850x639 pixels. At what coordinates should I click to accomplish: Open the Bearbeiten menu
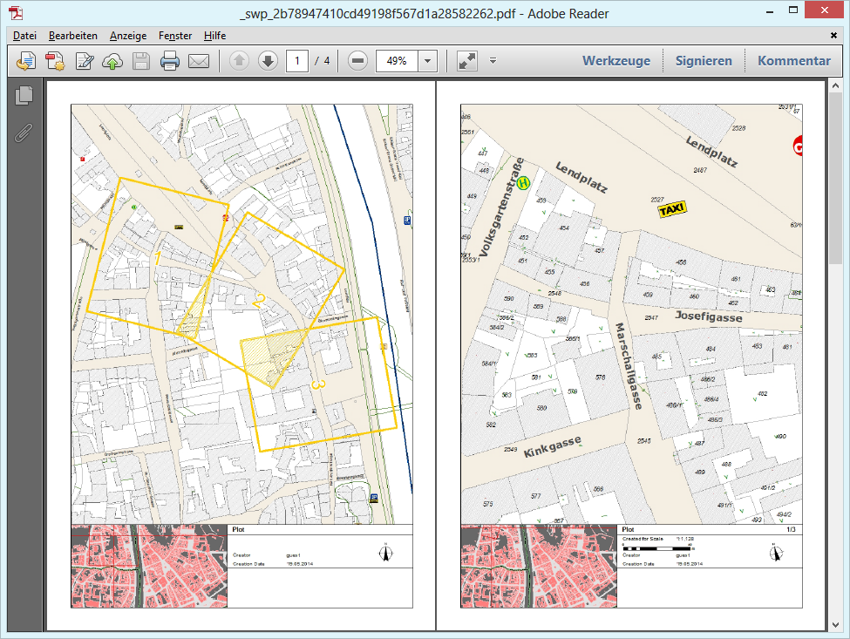pos(74,36)
